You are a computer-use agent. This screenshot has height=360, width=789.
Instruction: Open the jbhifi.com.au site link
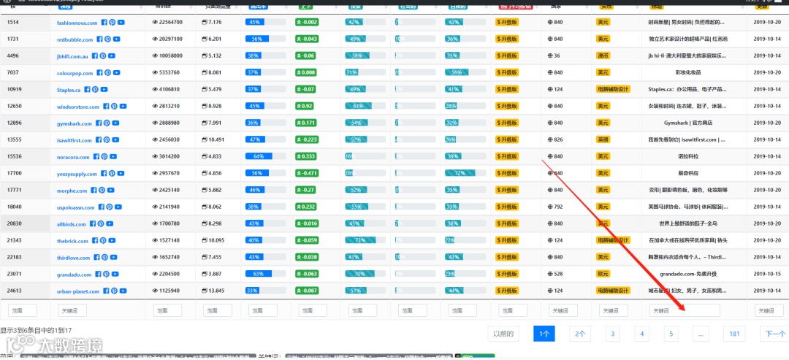tap(72, 56)
